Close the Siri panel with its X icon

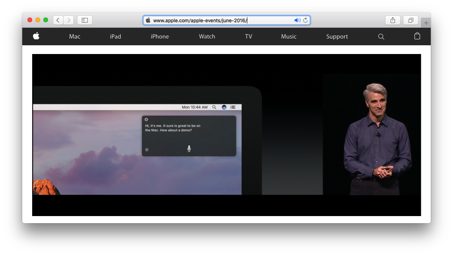(146, 119)
